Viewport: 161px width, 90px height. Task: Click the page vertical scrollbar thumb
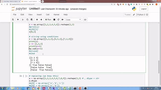[x=159, y=67]
